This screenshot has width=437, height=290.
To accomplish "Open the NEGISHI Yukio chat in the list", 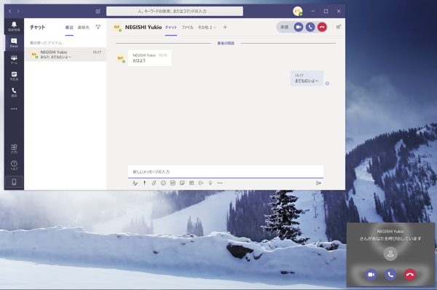I will point(66,54).
